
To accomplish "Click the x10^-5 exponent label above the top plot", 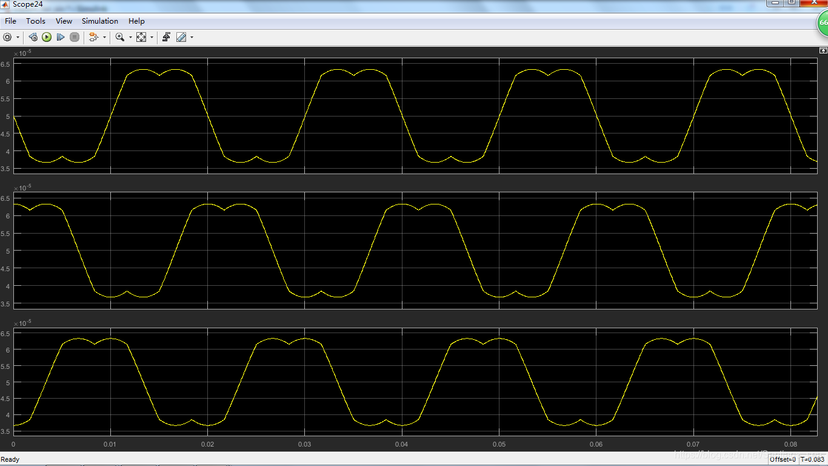I will 23,53.
